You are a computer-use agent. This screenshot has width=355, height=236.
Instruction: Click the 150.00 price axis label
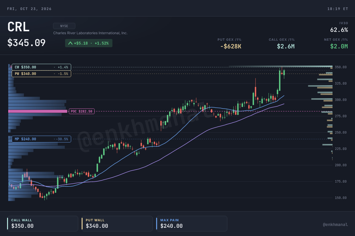(341, 198)
